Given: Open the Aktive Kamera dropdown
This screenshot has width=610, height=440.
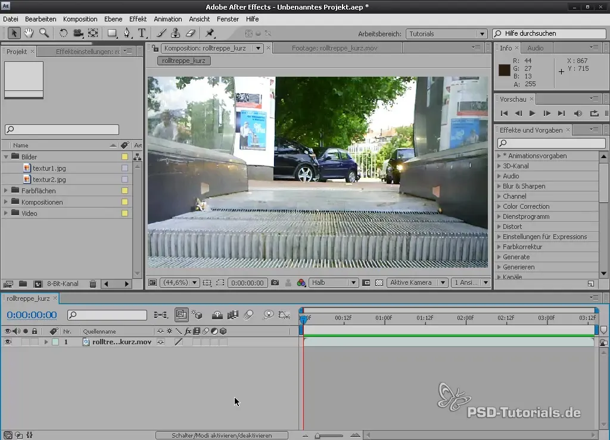Looking at the screenshot, I should (x=418, y=282).
